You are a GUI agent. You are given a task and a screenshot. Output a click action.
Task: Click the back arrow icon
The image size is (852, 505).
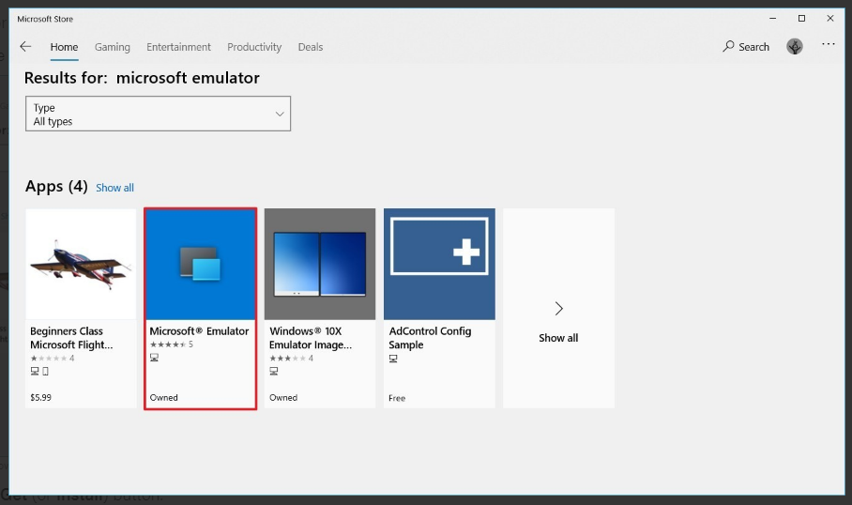tap(25, 47)
